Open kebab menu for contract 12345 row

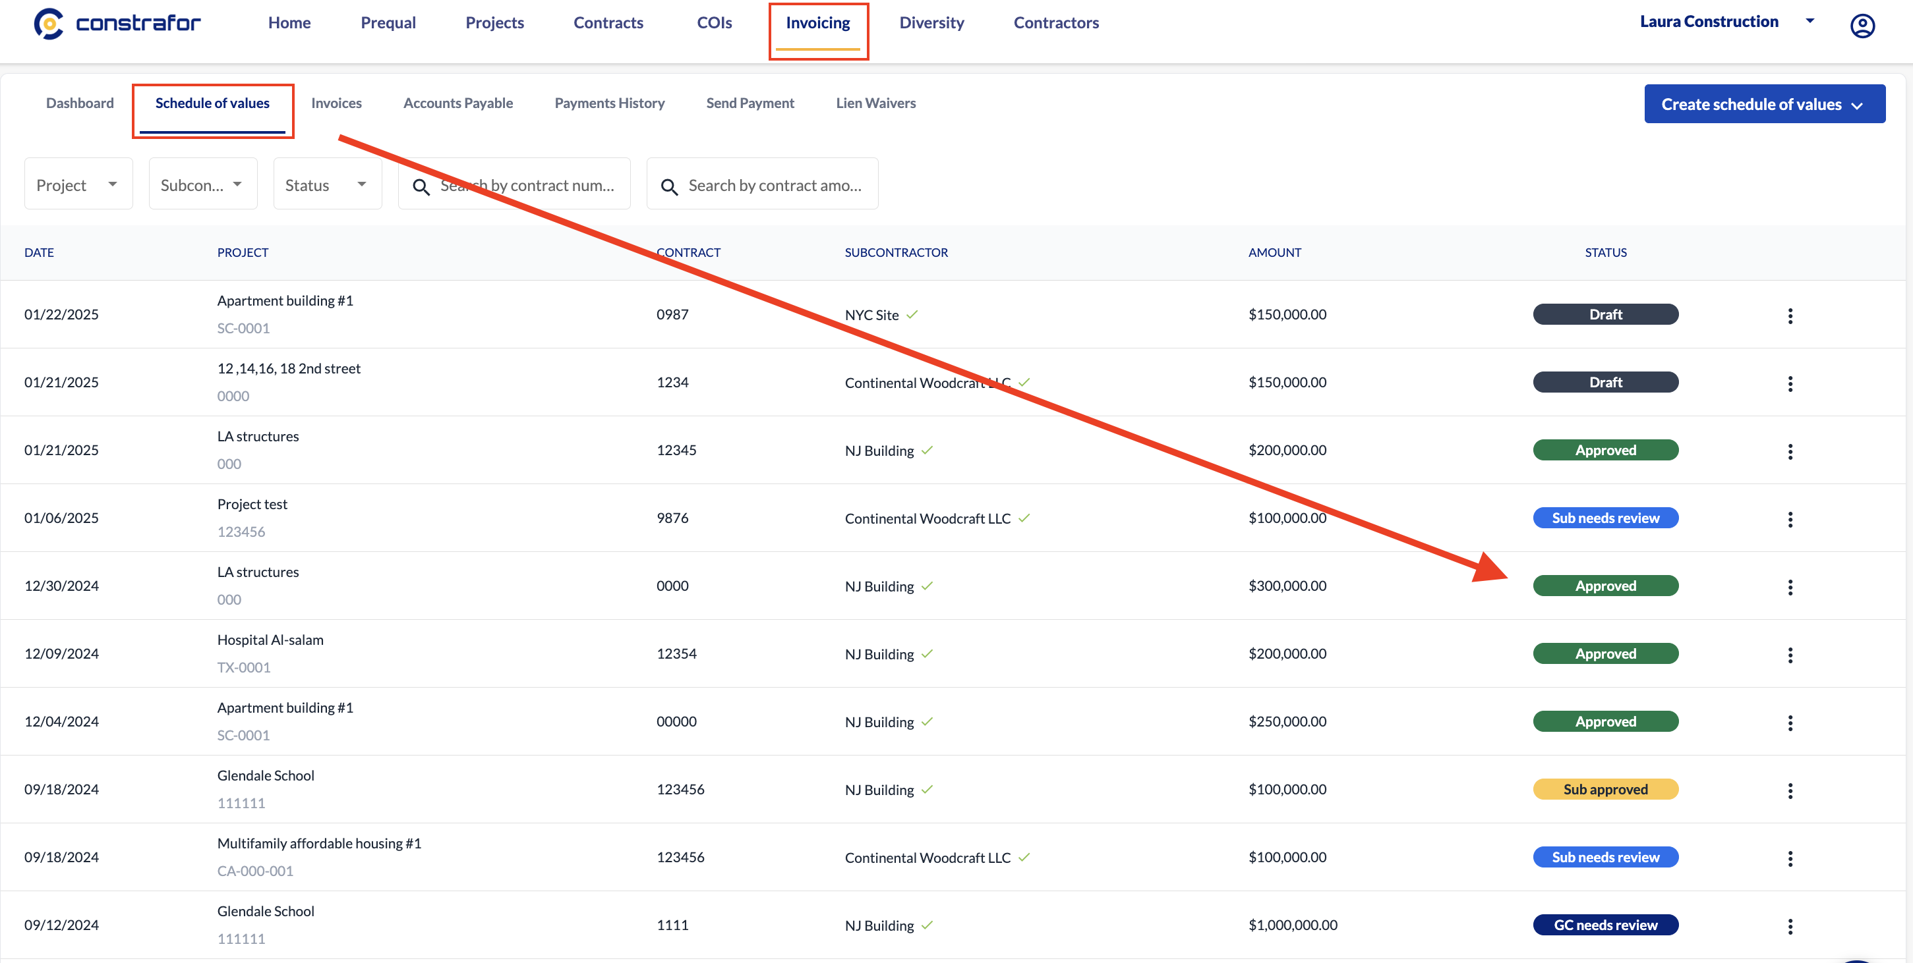point(1790,452)
